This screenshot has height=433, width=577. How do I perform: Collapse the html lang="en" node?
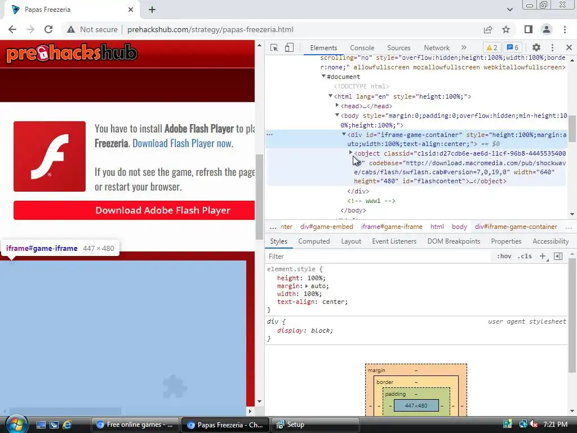point(330,96)
